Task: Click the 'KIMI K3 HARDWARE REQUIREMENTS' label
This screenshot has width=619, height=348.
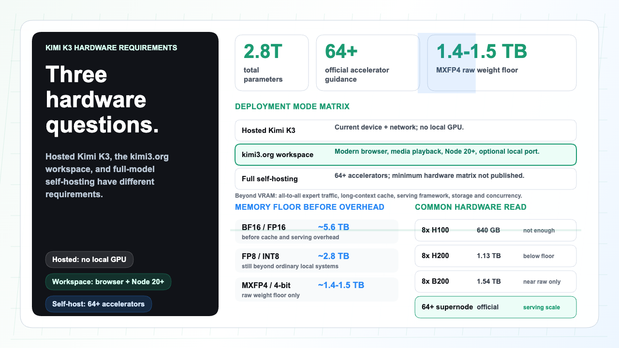Action: pos(111,48)
